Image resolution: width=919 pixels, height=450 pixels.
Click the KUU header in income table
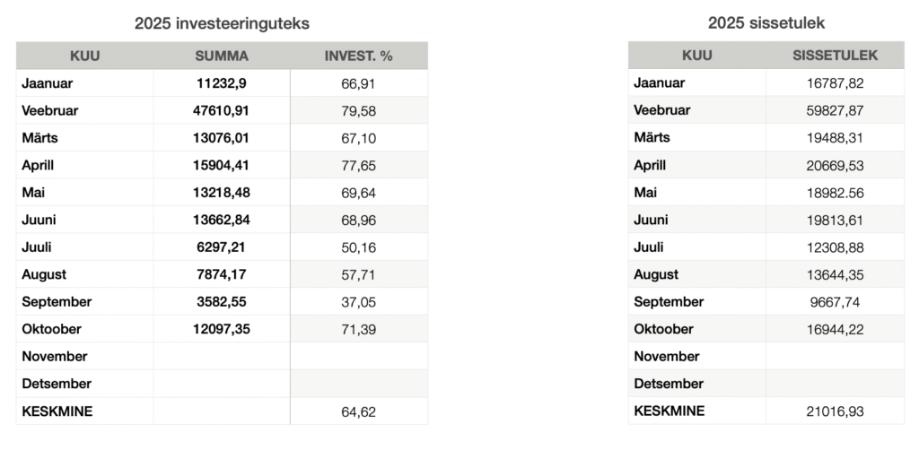click(x=697, y=56)
